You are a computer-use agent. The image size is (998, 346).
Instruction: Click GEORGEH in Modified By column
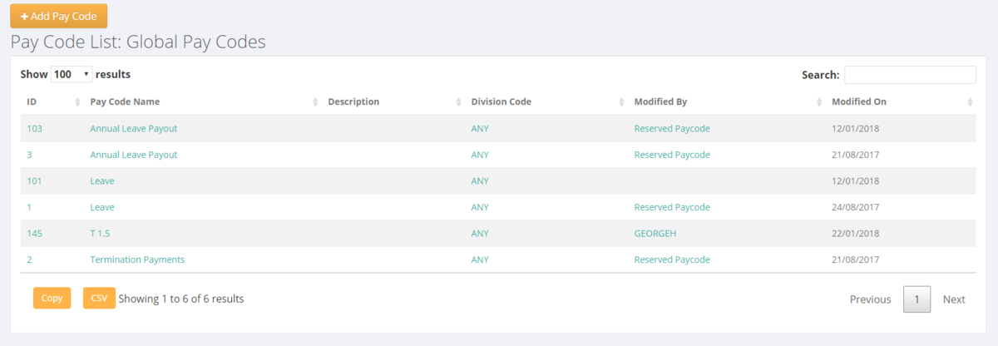(655, 234)
